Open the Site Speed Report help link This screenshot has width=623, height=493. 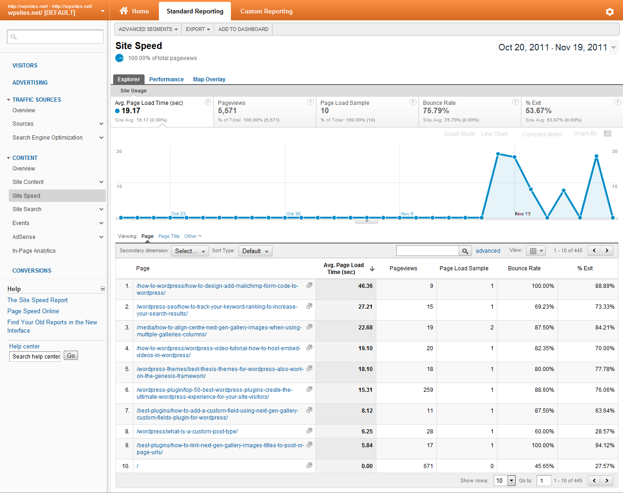point(37,300)
